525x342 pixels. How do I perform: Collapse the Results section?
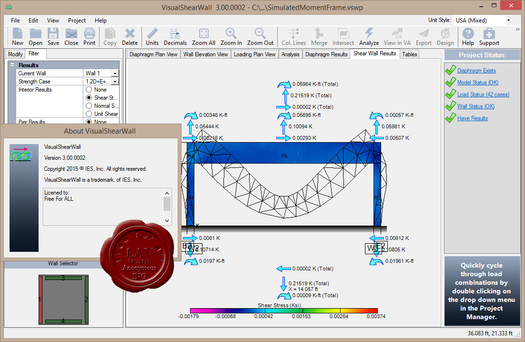pos(12,65)
